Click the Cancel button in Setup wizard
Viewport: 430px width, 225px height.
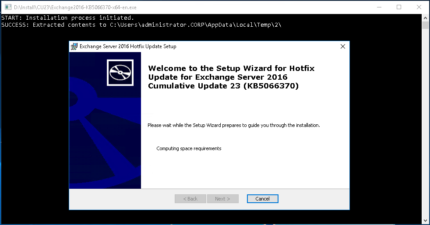262,199
